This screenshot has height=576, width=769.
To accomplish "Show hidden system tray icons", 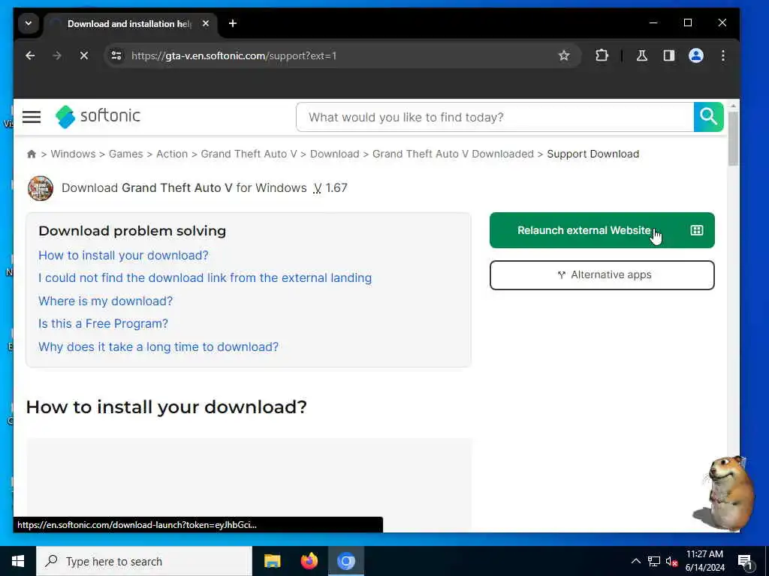I will point(635,561).
